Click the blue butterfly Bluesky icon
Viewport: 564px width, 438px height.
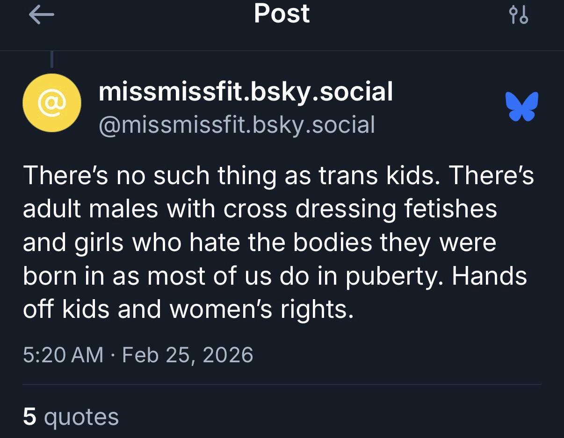[x=521, y=106]
